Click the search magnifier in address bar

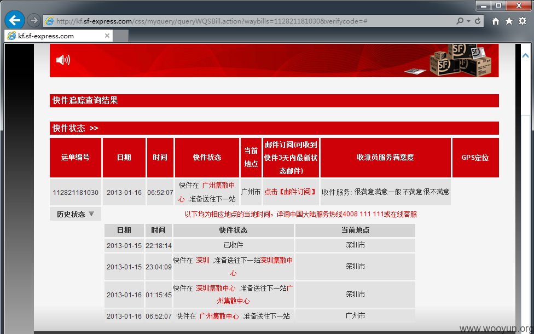click(460, 21)
